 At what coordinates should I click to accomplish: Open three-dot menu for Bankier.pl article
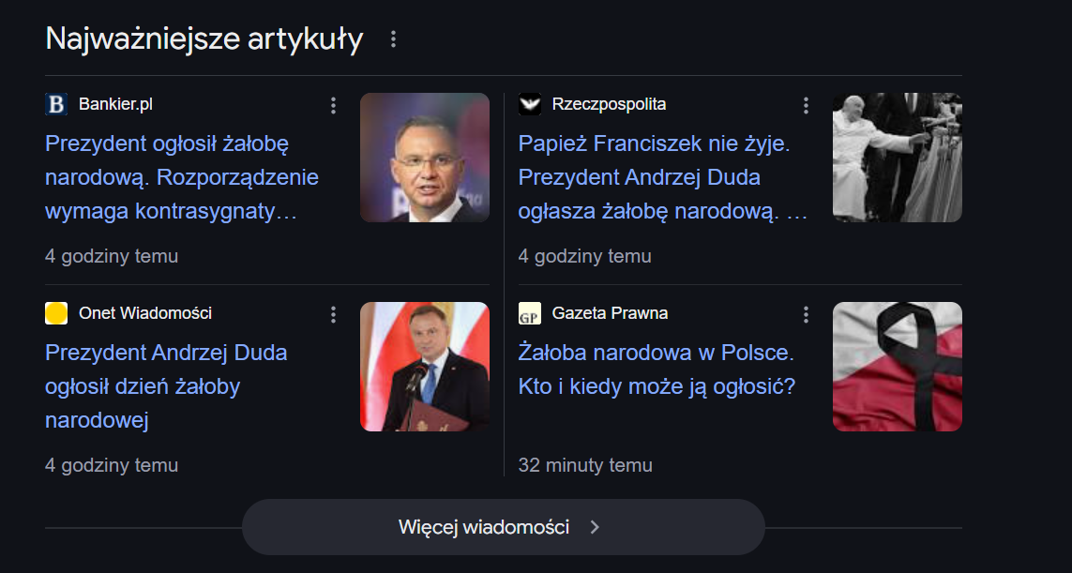point(333,105)
